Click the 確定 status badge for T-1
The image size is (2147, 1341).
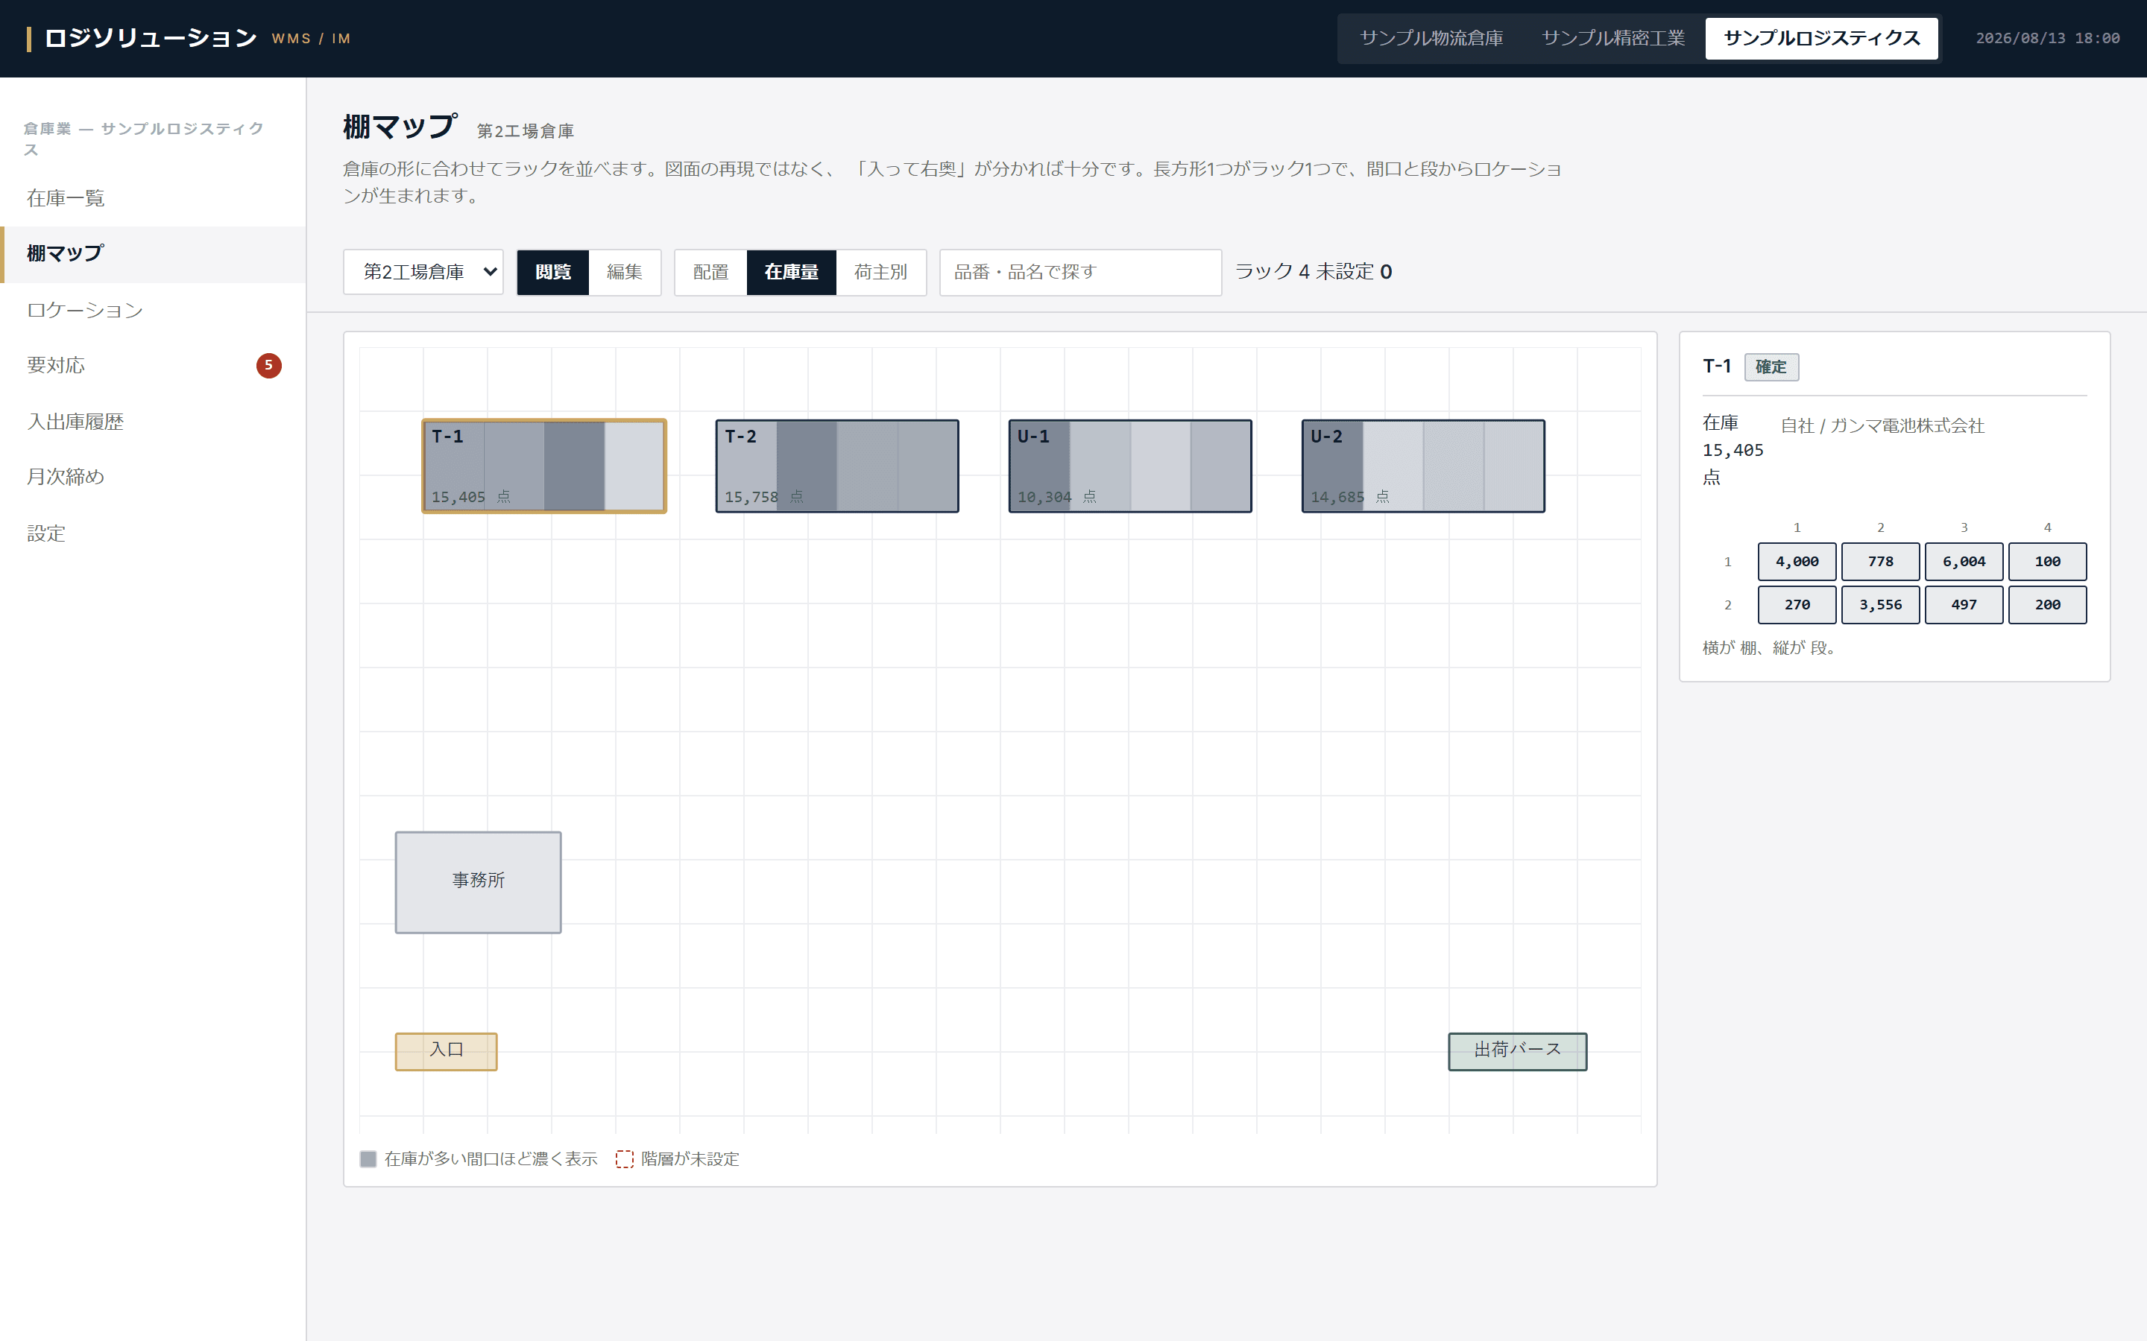[1771, 367]
